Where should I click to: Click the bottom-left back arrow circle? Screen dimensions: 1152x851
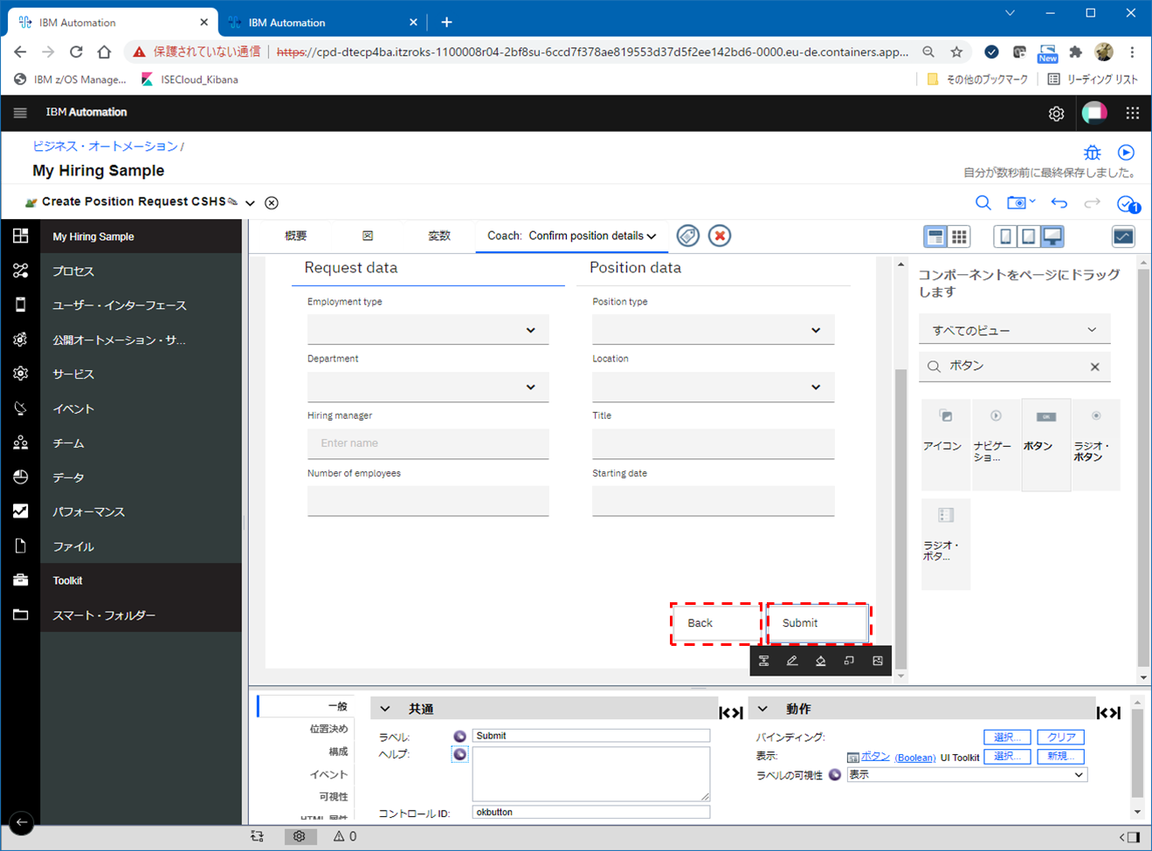(x=21, y=822)
